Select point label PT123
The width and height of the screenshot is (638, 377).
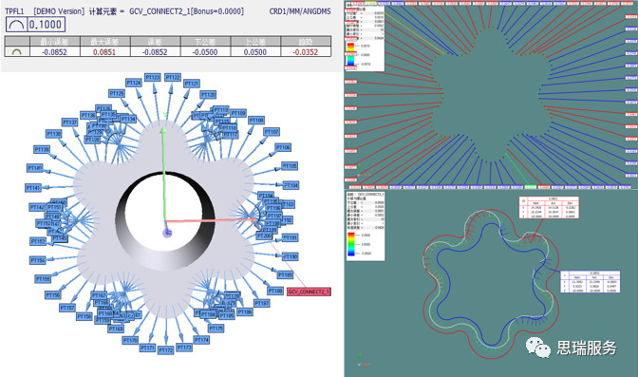point(153,77)
